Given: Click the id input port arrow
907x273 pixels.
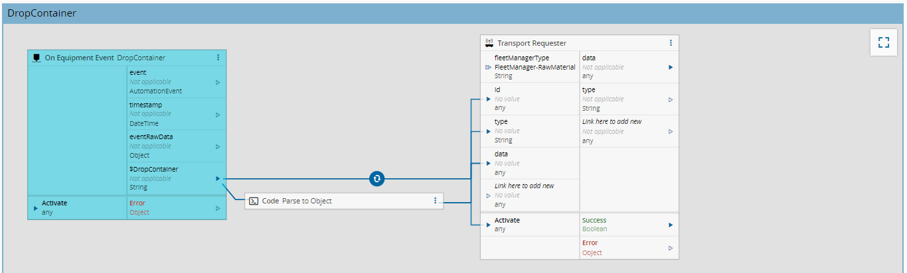Looking at the screenshot, I should [x=489, y=99].
